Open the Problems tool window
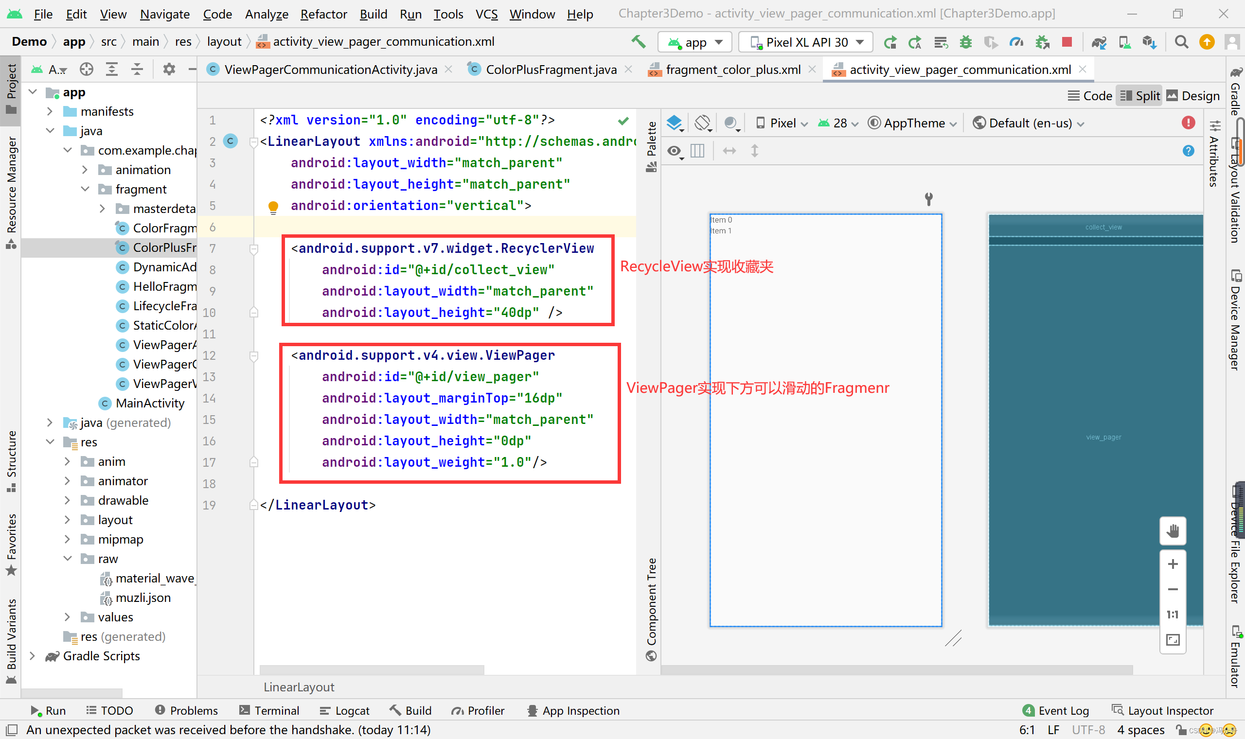The width and height of the screenshot is (1245, 739). [x=186, y=711]
